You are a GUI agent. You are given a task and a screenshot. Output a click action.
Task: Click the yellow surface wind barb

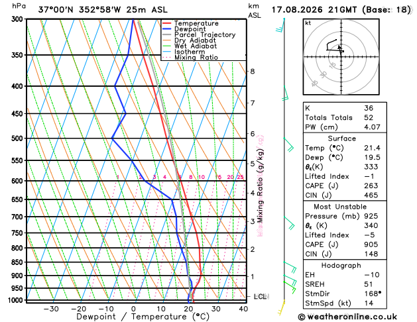[x=282, y=307]
